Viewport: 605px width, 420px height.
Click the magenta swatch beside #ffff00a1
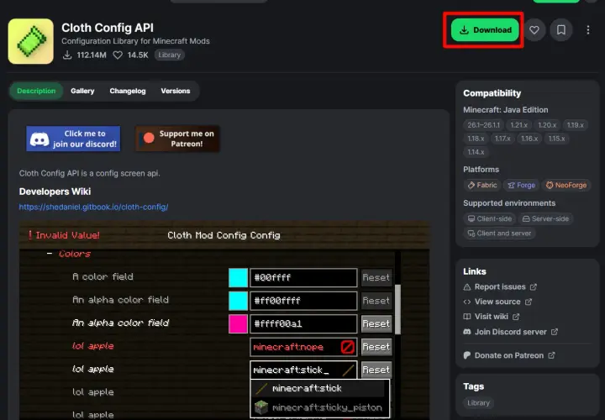(x=238, y=323)
